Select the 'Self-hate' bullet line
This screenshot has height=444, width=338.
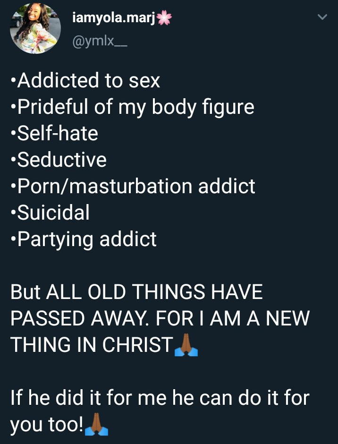54,134
